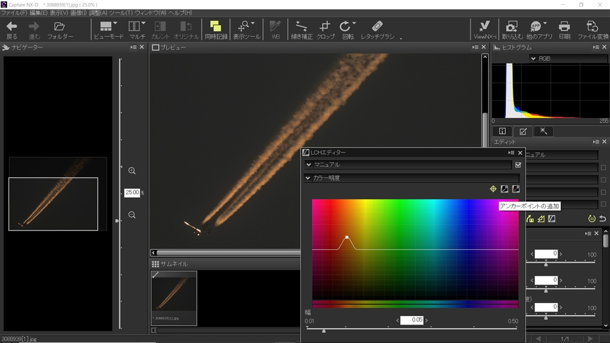Click the width (幅) slider track
This screenshot has width=610, height=343.
411,329
